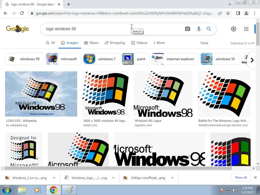Open Google quick settings gear

coord(234,29)
